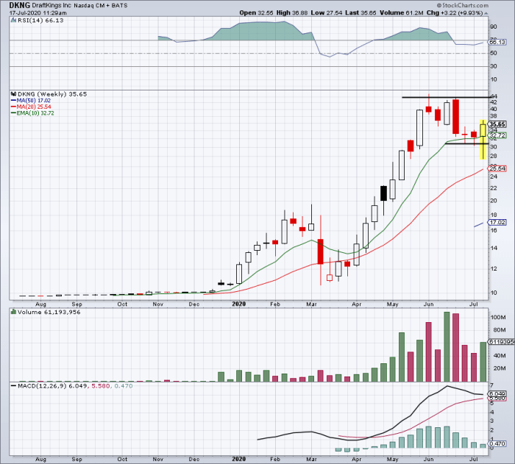
Task: Click the Chg +3.22 (+9.93%) value
Action: click(454, 13)
